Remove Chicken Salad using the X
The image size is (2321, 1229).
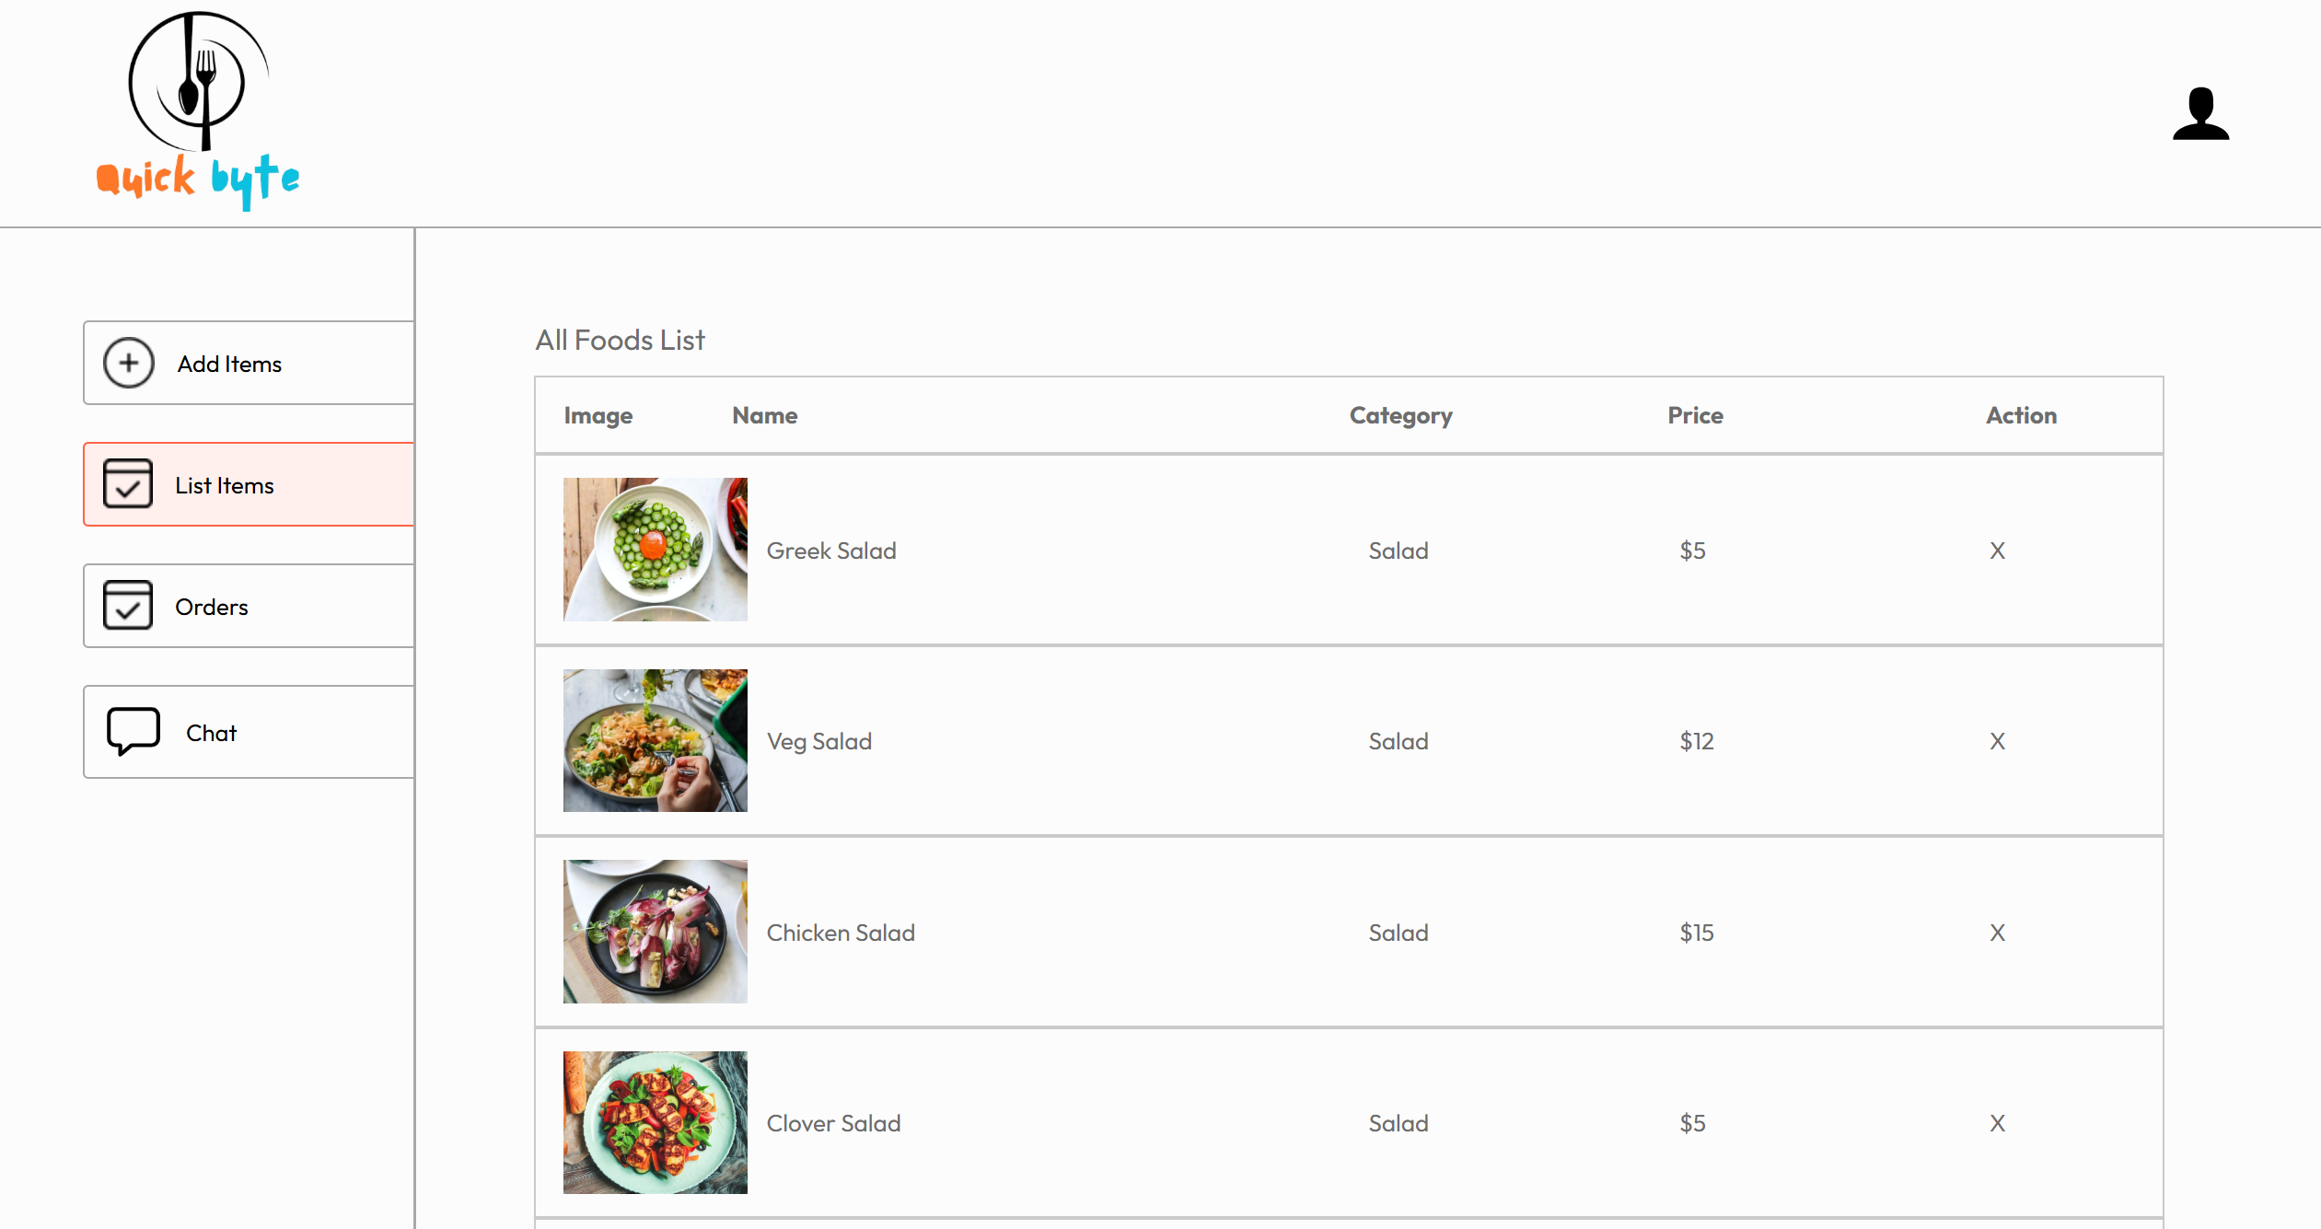coord(1997,933)
